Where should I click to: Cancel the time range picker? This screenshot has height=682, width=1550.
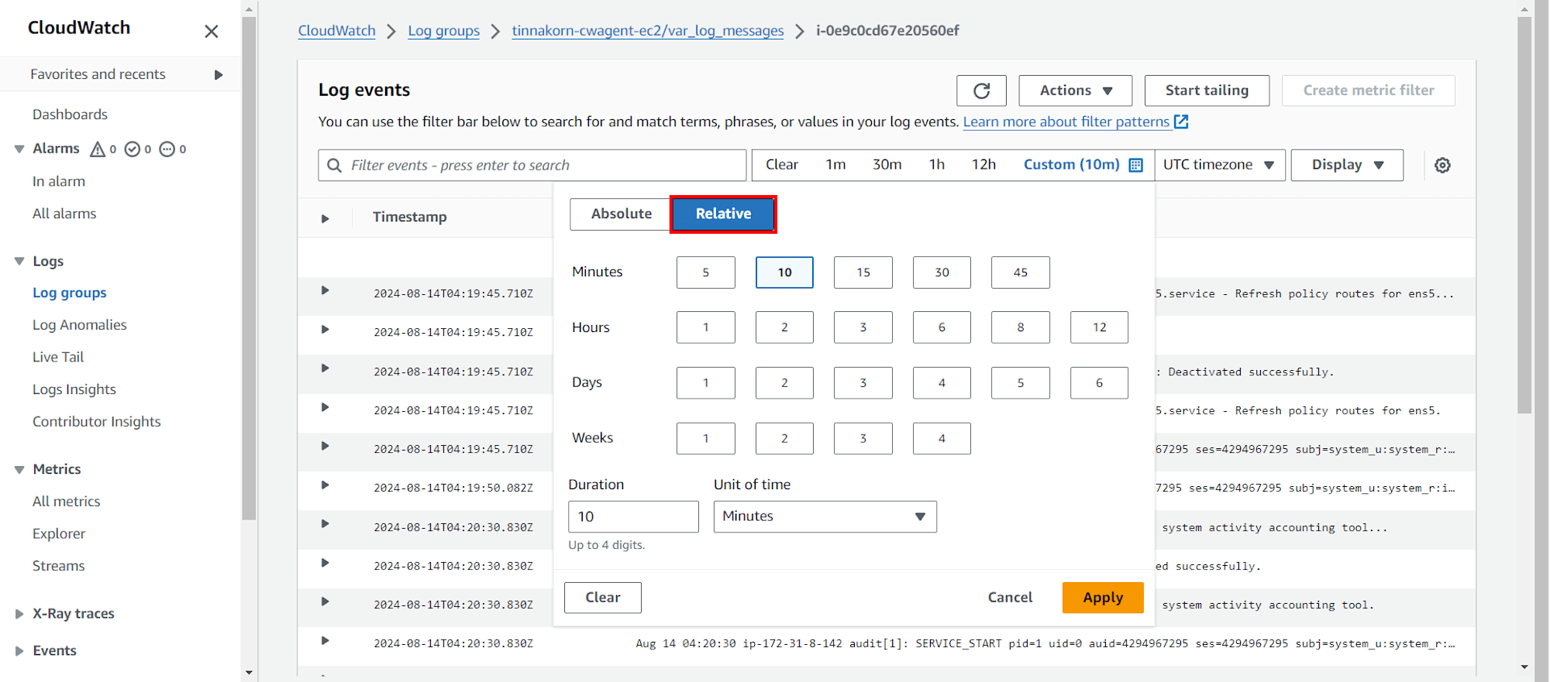tap(1010, 598)
